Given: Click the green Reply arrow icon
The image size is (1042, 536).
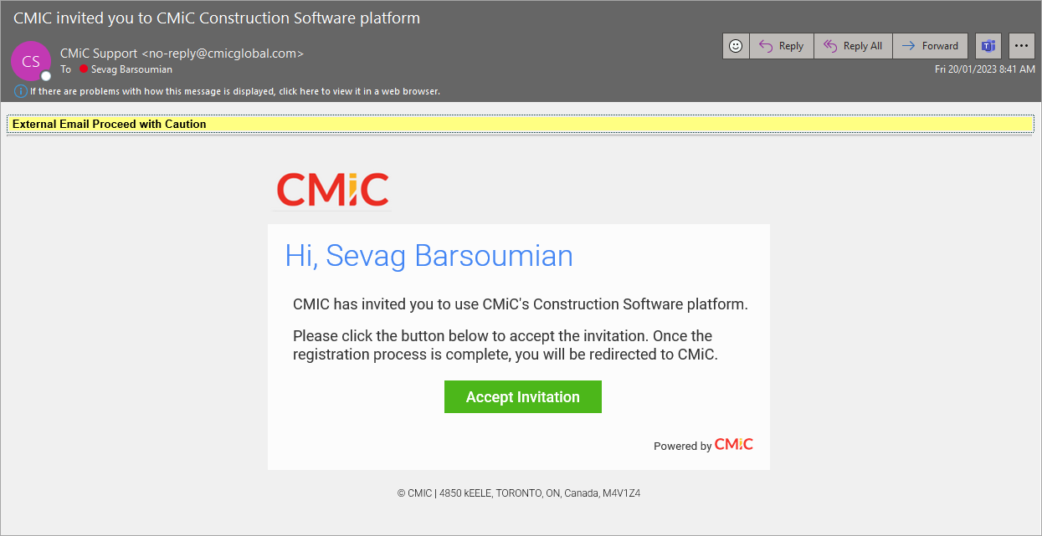Looking at the screenshot, I should point(764,45).
